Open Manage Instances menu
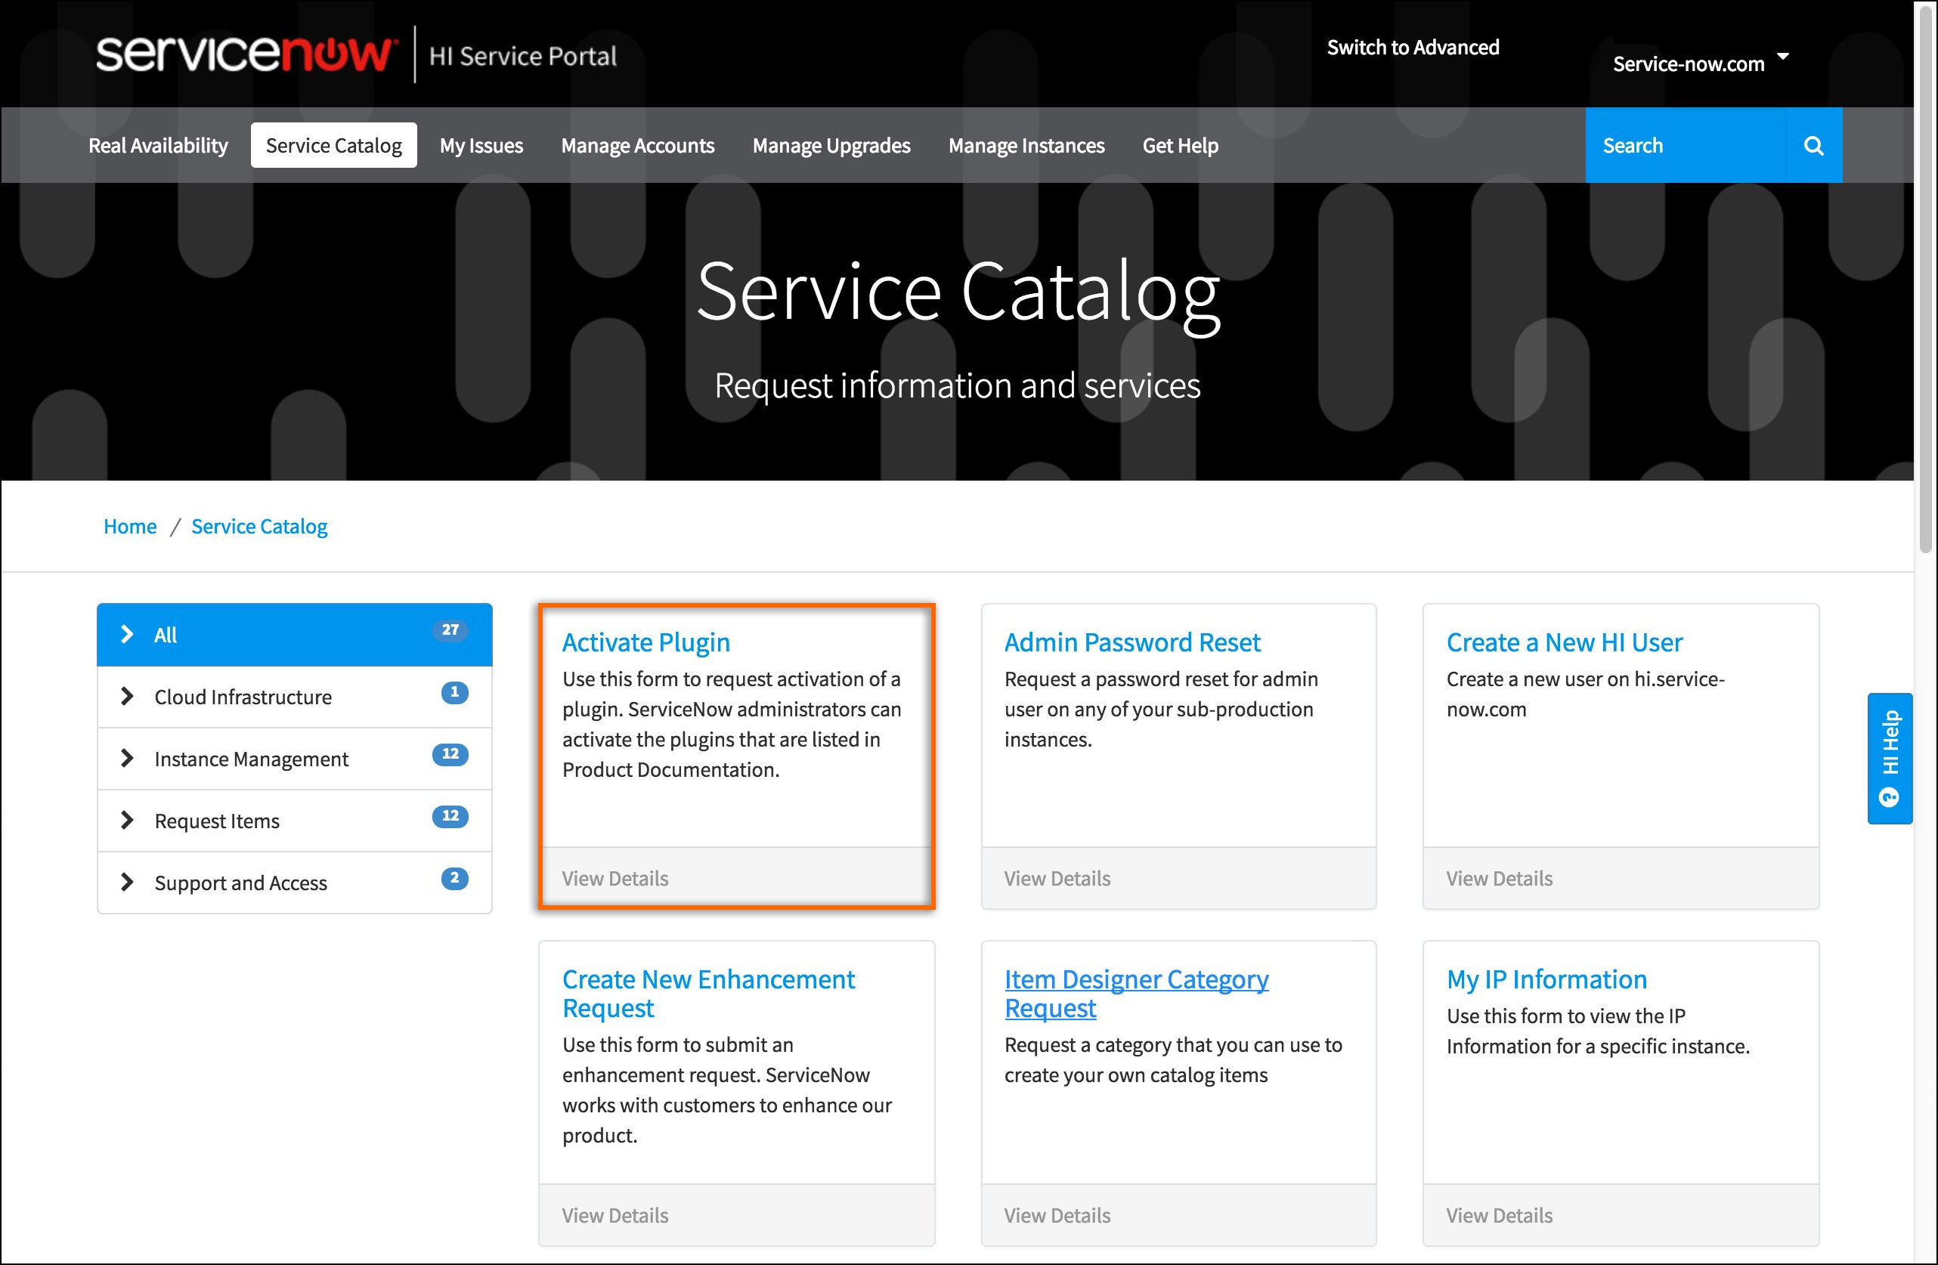This screenshot has height=1265, width=1938. [1026, 146]
